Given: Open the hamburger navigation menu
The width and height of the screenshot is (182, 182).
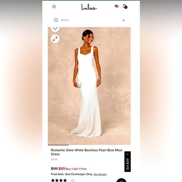Looking at the screenshot, I should click(54, 7).
